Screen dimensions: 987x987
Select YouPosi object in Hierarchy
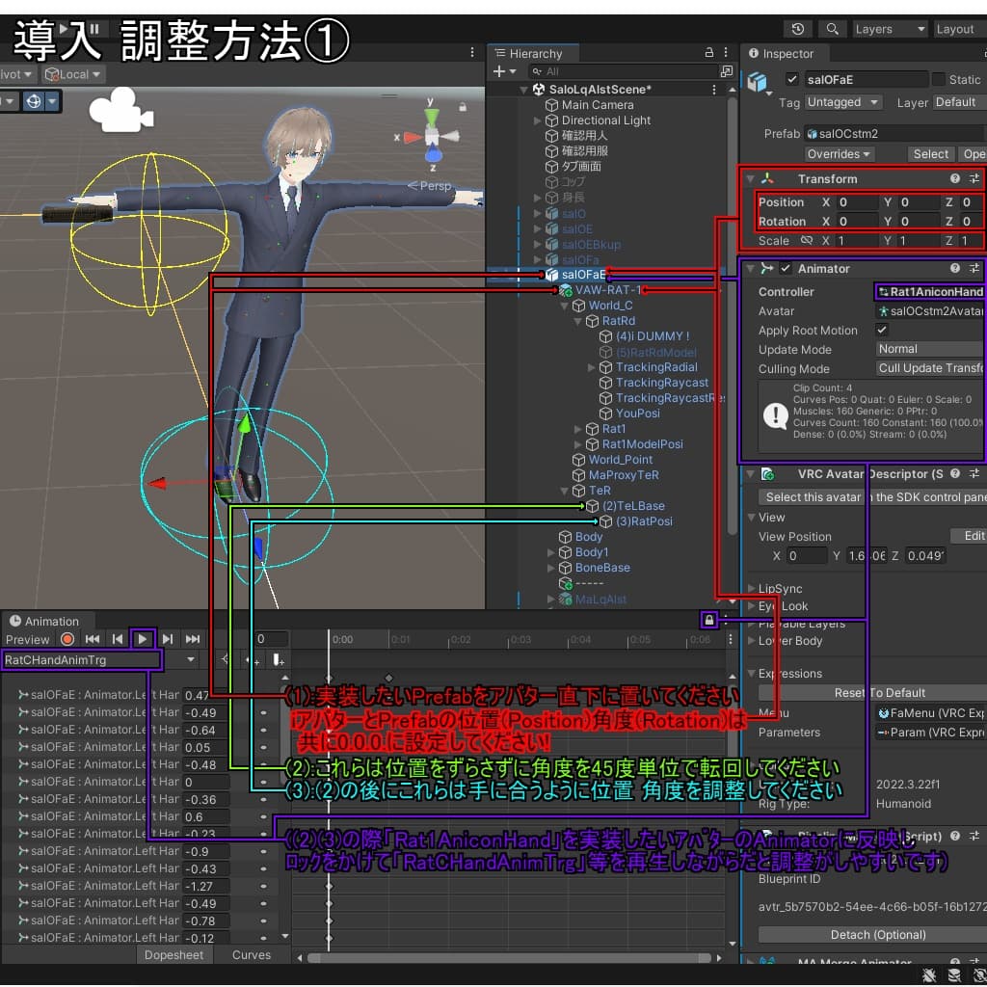(637, 413)
